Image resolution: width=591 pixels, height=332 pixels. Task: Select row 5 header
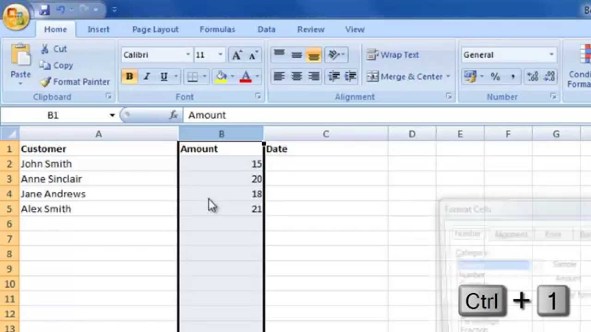(9, 209)
